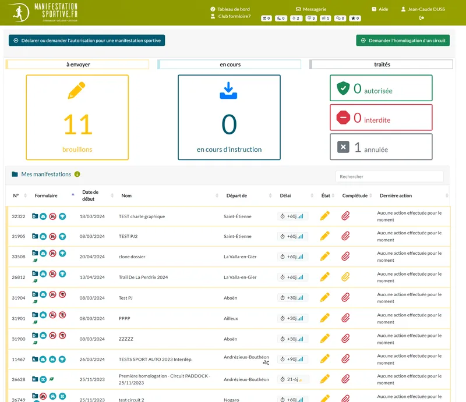Screen dimensions: 466x402
Task: Open the 0 interdite card
Action: tap(381, 118)
